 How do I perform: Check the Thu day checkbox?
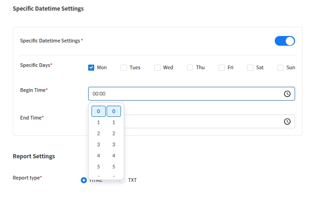pyautogui.click(x=190, y=67)
